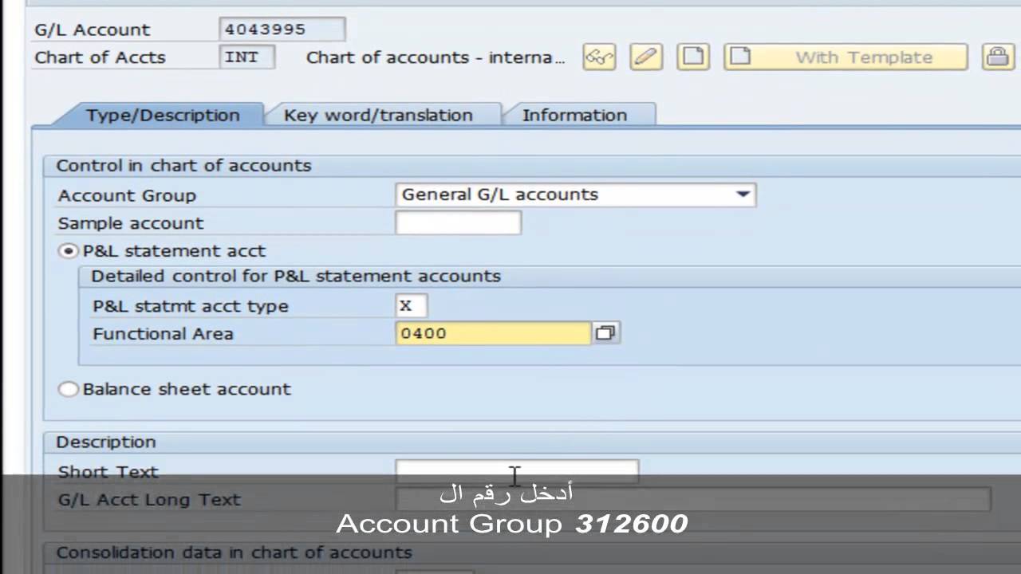This screenshot has width=1021, height=574.
Task: Click the Short Text input field
Action: pos(517,471)
